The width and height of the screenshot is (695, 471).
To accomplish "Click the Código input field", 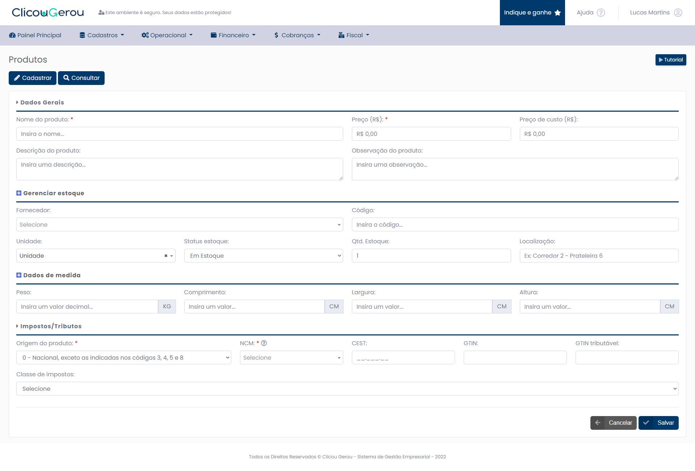I will (x=515, y=224).
